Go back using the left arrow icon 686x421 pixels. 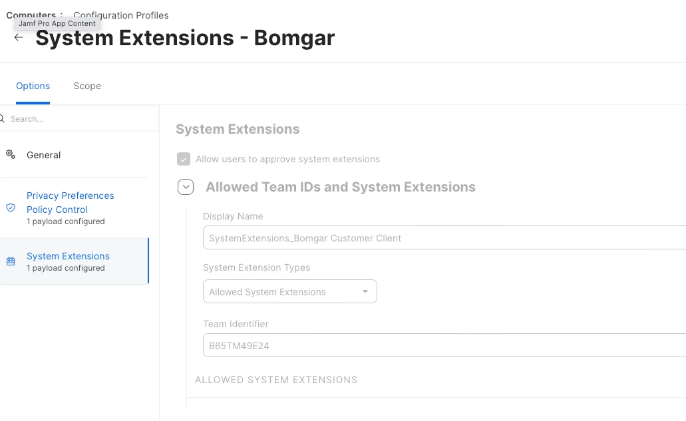coord(19,38)
